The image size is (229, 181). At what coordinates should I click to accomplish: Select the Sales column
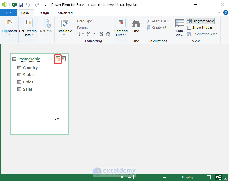[28, 89]
